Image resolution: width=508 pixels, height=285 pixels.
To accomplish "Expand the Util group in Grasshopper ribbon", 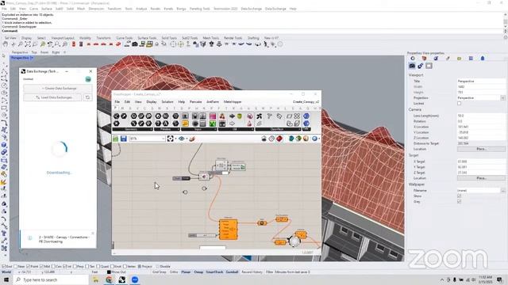I will [x=236, y=129].
